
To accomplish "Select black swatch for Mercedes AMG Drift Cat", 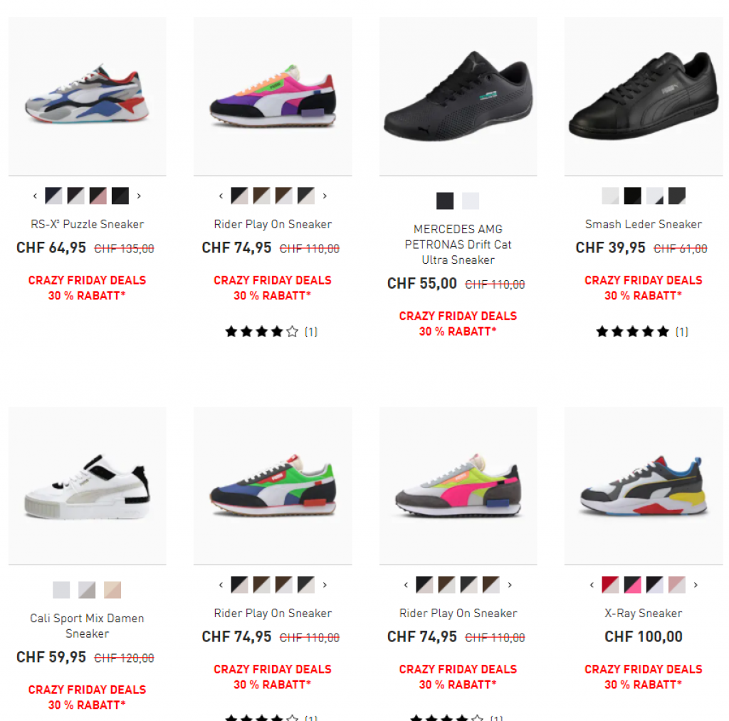I will click(x=445, y=201).
